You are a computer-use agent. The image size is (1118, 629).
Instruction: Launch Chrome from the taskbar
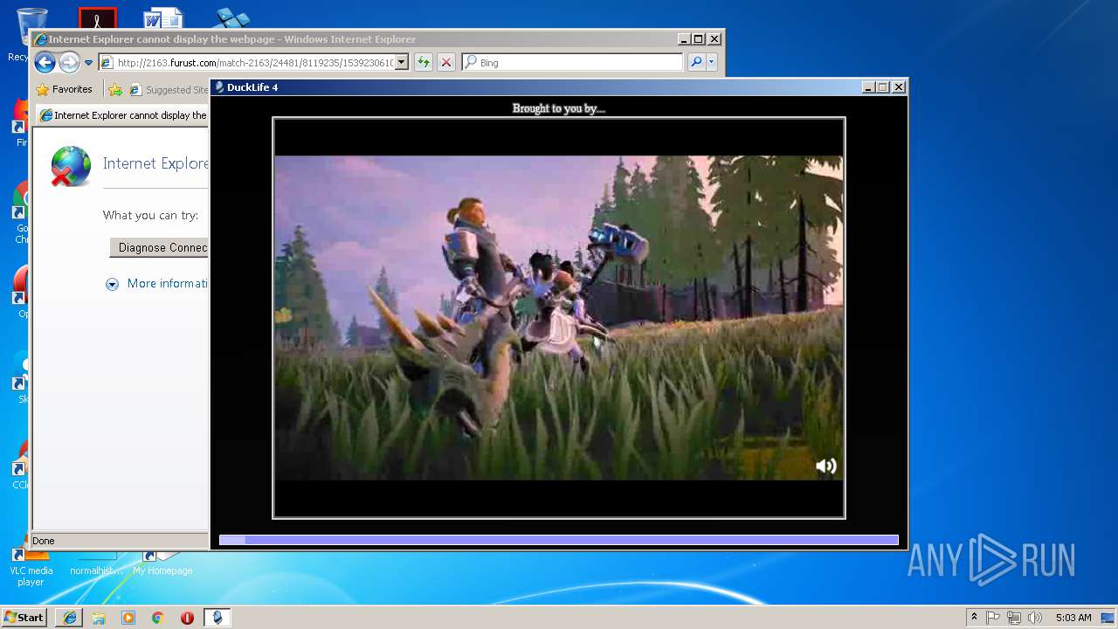tap(157, 618)
